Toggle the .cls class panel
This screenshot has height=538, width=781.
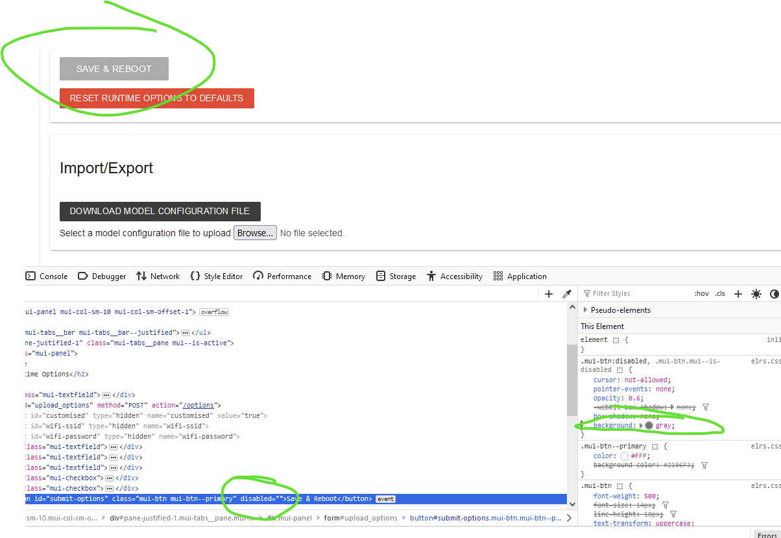point(720,293)
